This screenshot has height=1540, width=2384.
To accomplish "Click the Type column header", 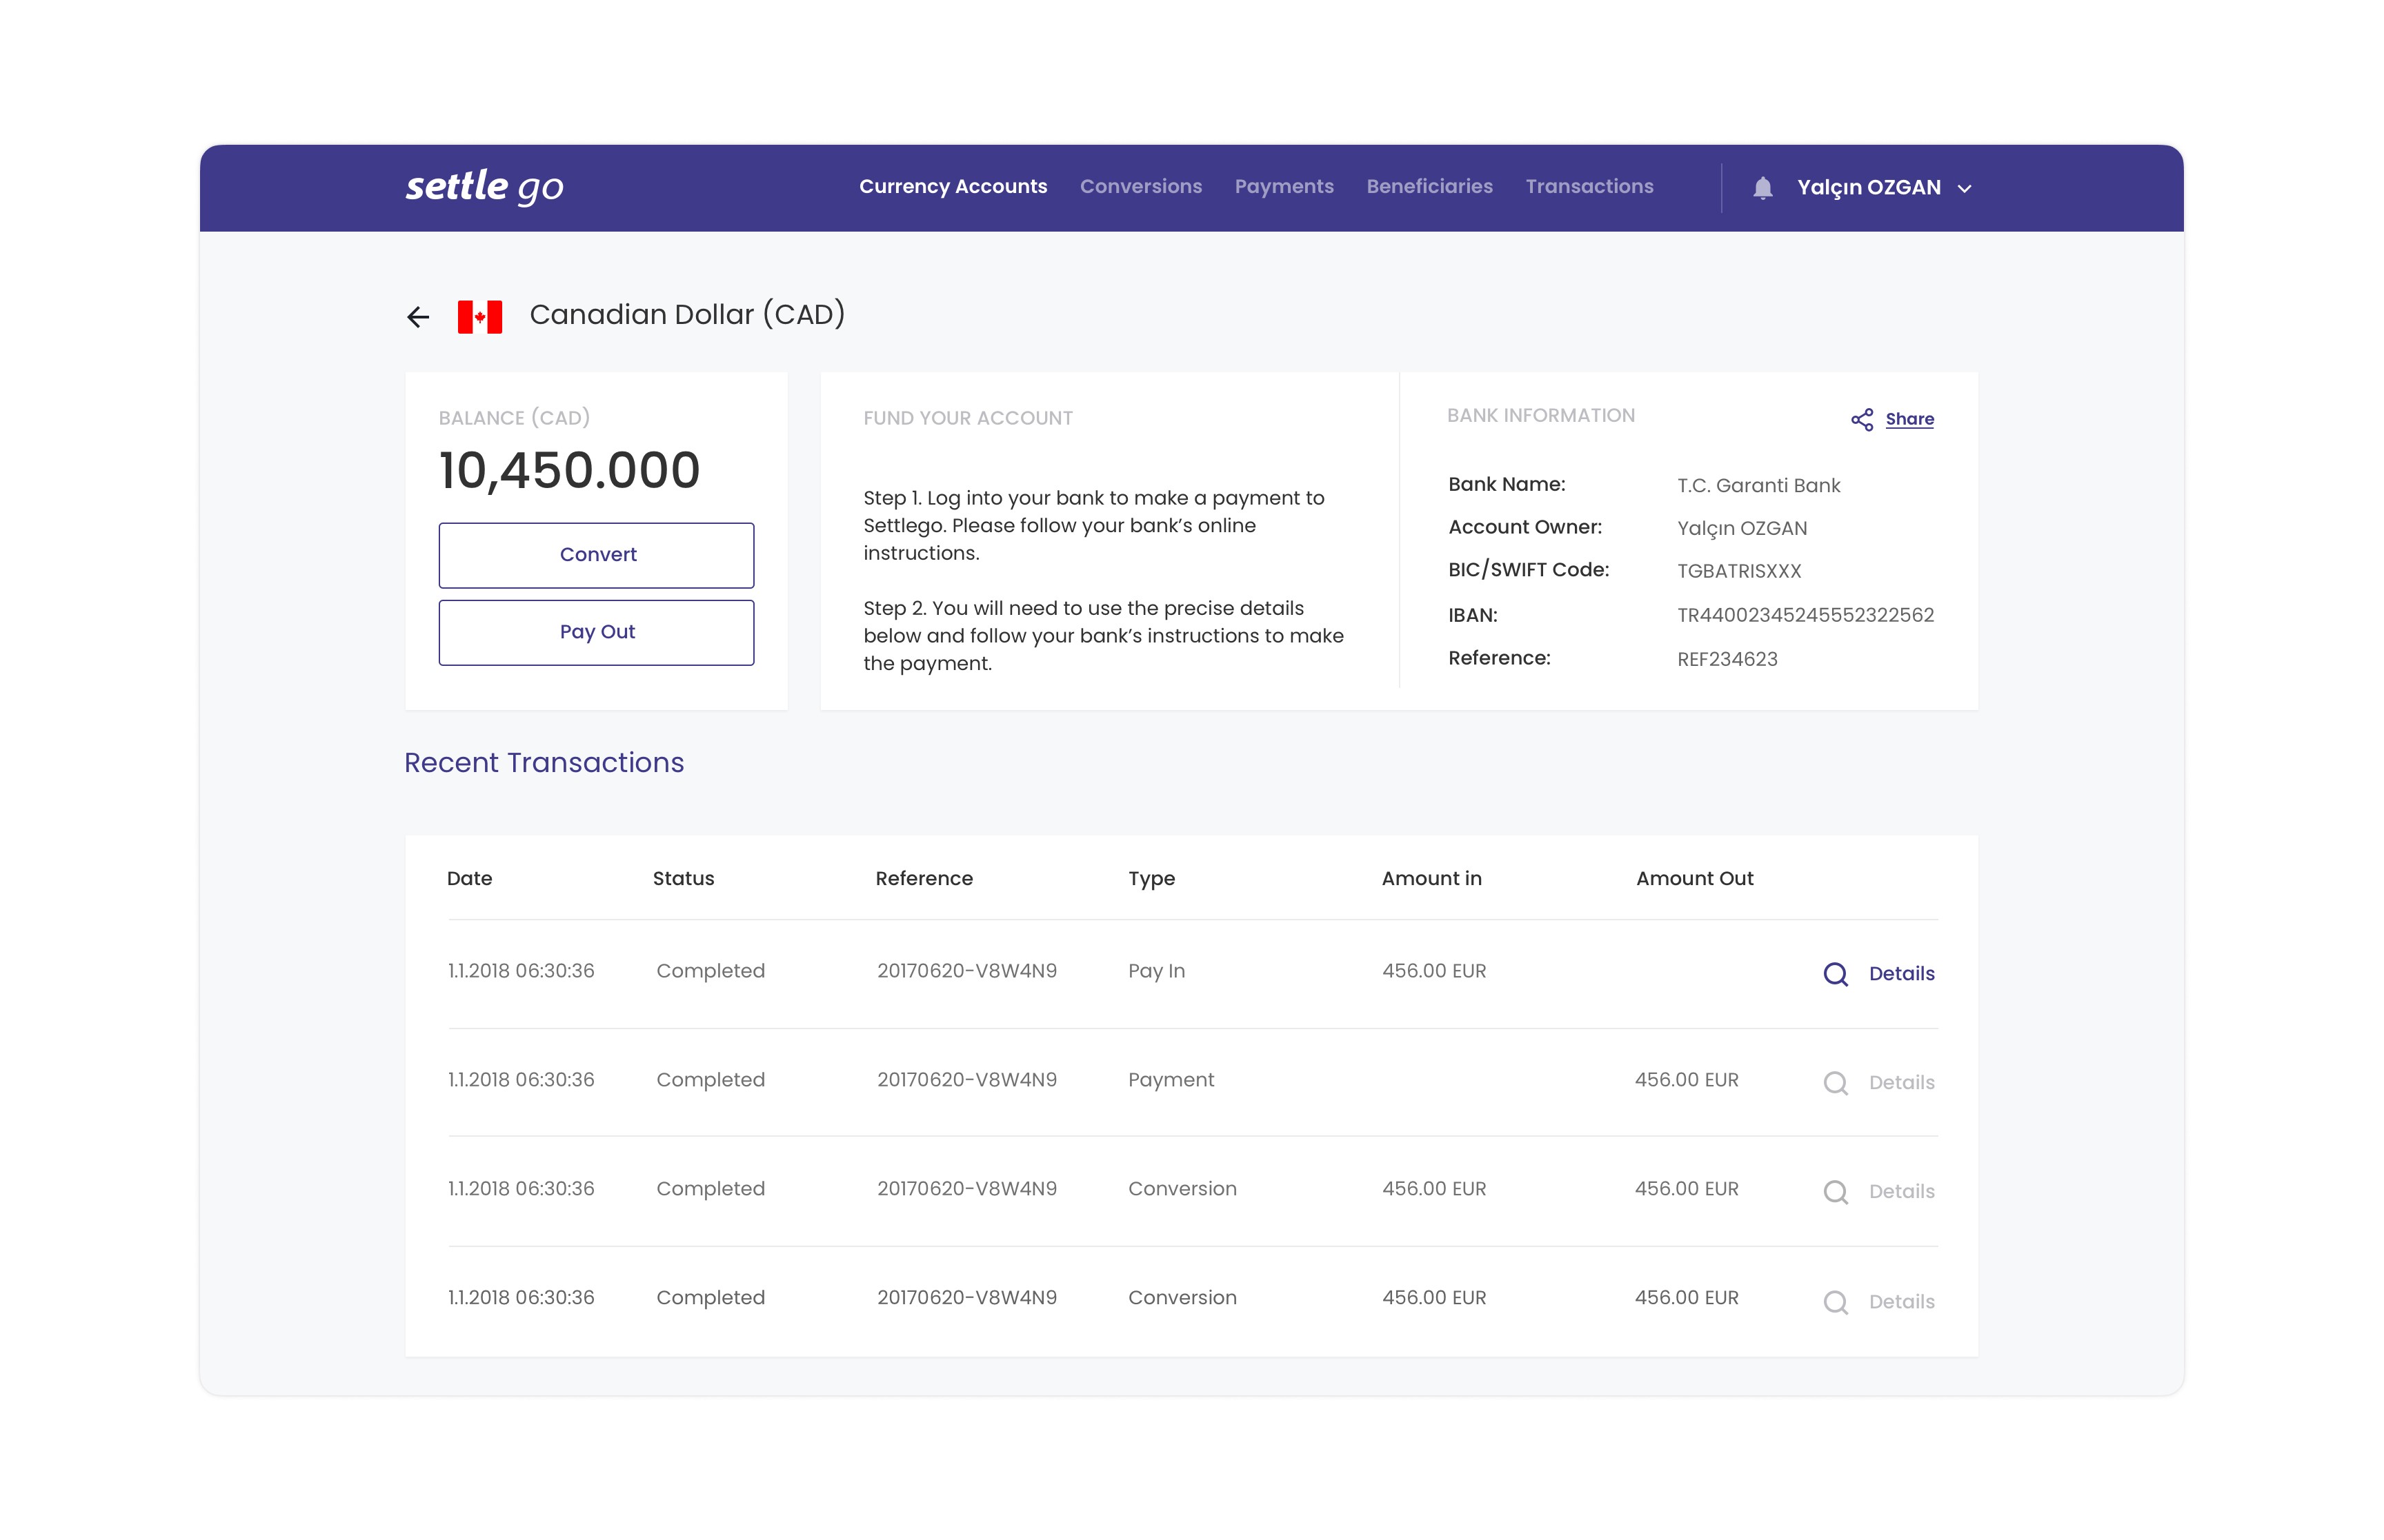I will [x=1151, y=880].
